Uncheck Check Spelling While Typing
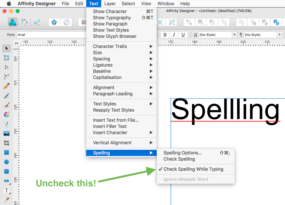This screenshot has height=205, width=285. [193, 169]
